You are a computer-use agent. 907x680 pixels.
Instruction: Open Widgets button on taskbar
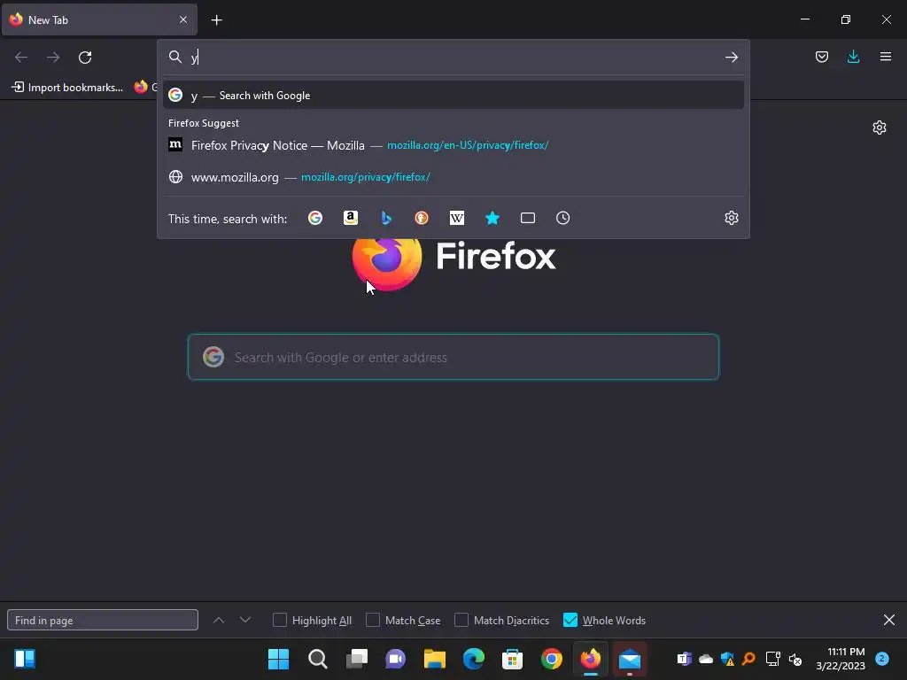(x=24, y=659)
